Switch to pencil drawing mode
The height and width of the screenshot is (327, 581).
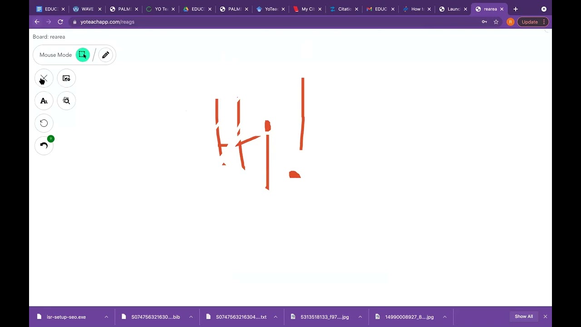tap(105, 55)
